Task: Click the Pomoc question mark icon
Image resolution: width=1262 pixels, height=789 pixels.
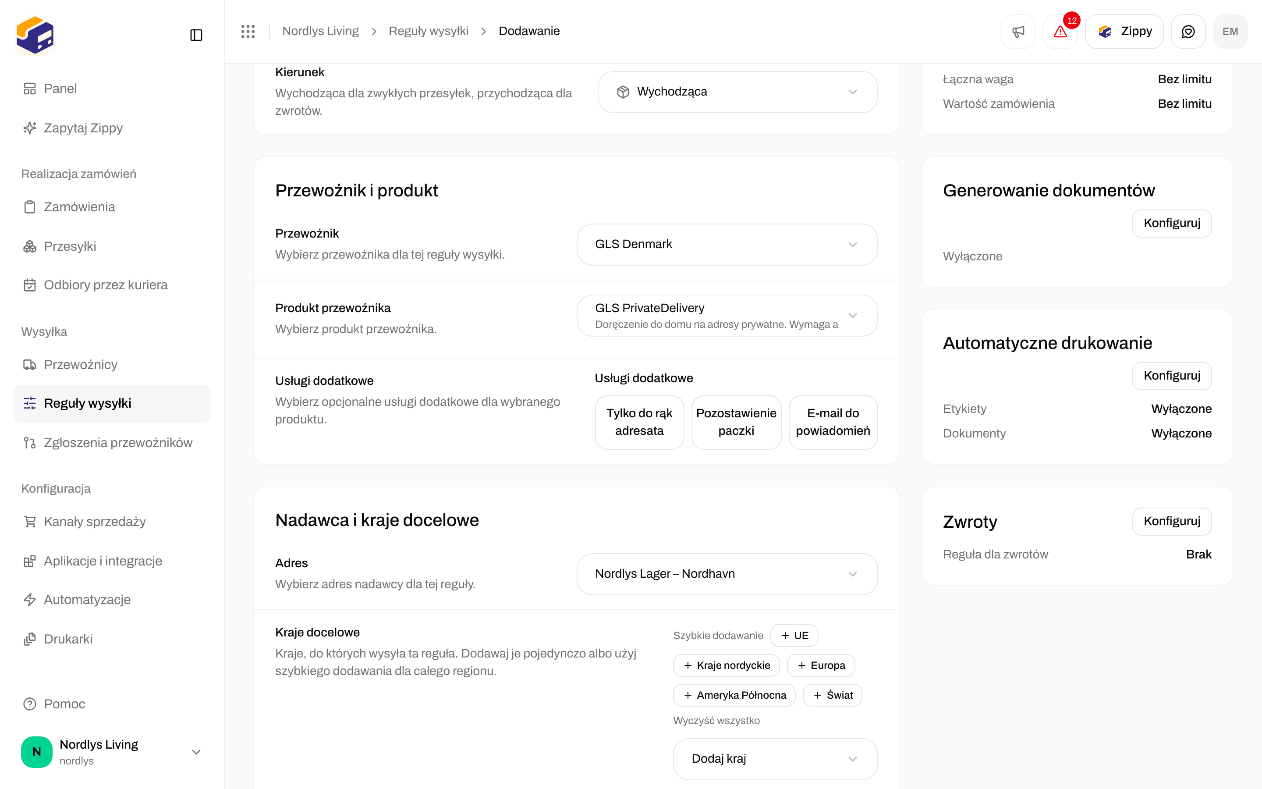Action: click(30, 704)
